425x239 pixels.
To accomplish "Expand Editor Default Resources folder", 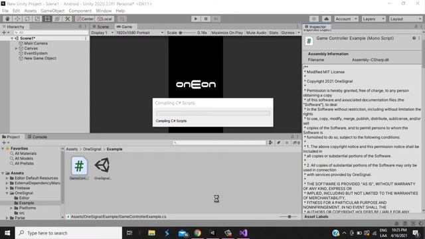I will click(7, 178).
